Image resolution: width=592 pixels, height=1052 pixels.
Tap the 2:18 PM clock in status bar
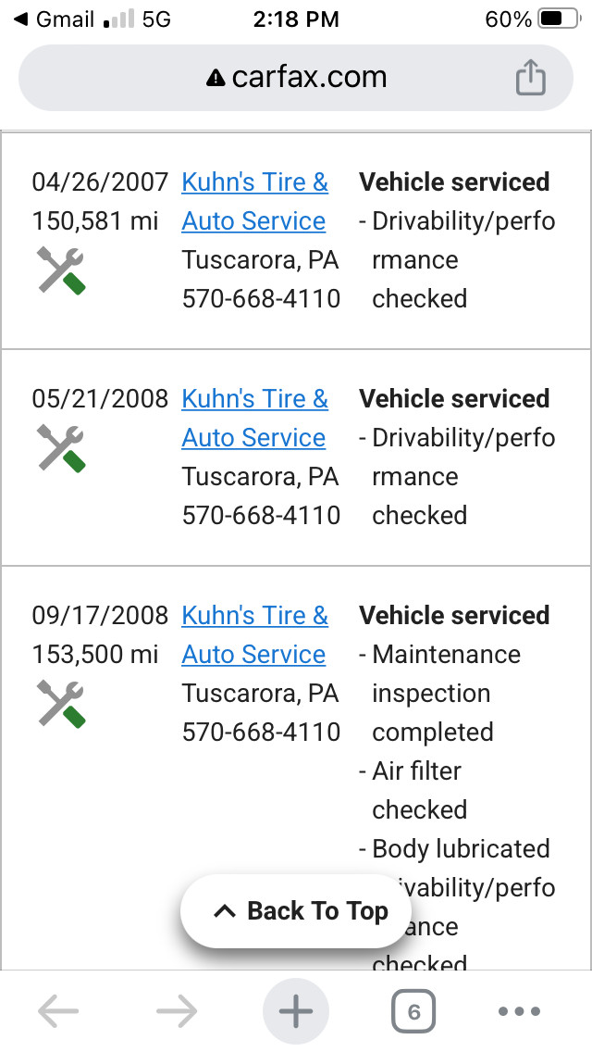(x=296, y=19)
